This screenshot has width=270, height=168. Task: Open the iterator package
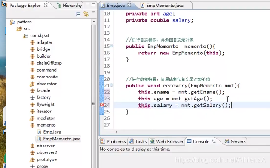click(44, 112)
